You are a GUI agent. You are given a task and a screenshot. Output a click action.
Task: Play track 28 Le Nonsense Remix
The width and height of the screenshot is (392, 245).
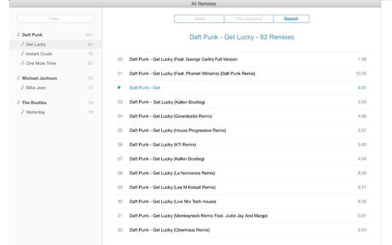coord(242,173)
